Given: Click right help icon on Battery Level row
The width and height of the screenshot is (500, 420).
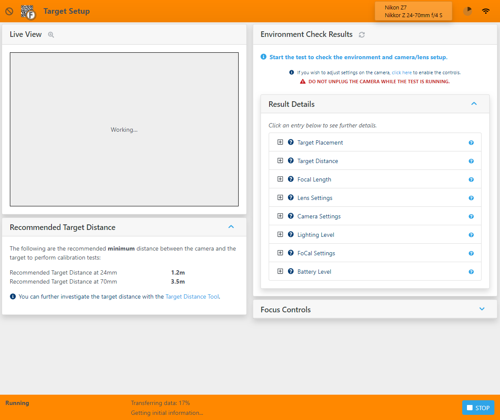Looking at the screenshot, I should 471,272.
